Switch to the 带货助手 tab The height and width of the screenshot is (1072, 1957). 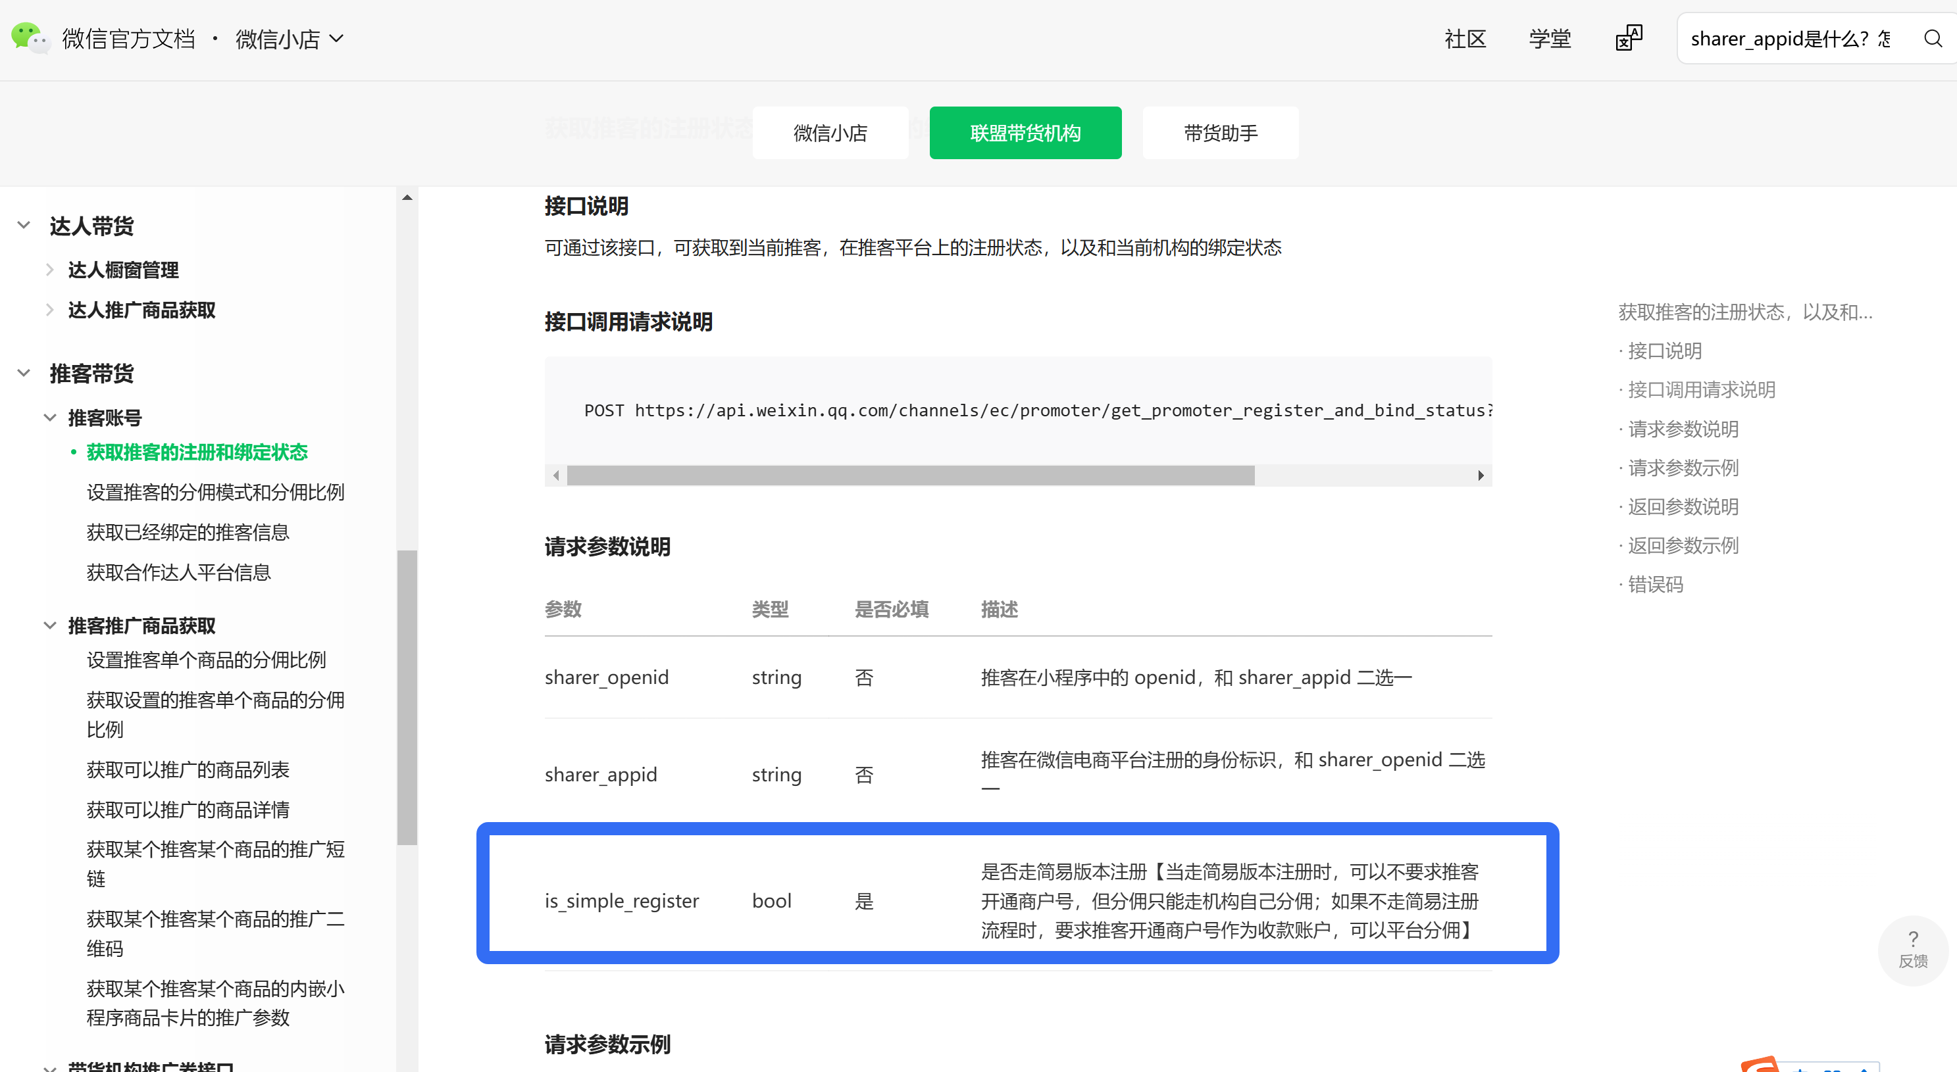click(x=1220, y=133)
